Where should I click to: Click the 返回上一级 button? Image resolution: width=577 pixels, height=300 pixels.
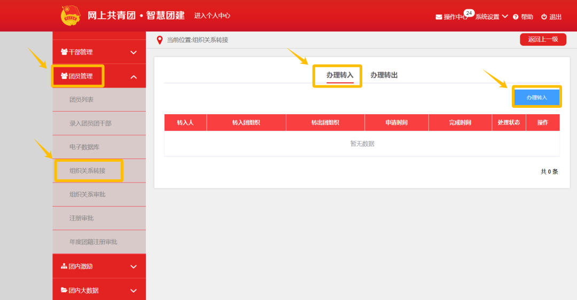[543, 40]
